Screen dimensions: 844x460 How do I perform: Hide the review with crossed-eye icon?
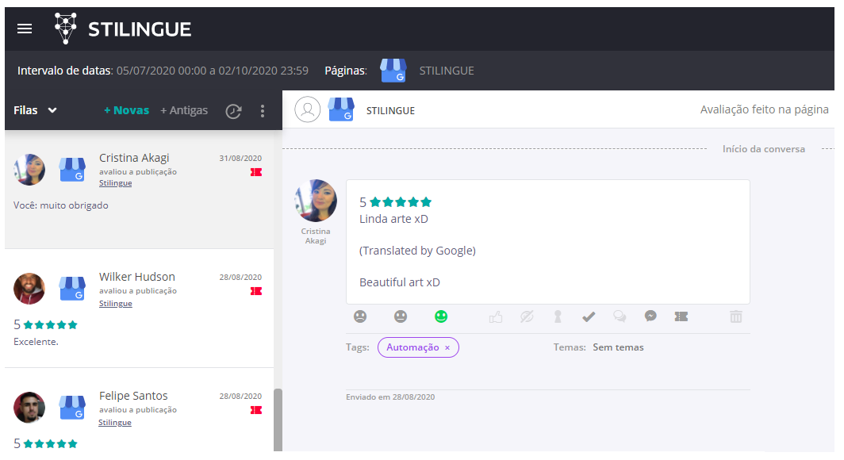[527, 316]
